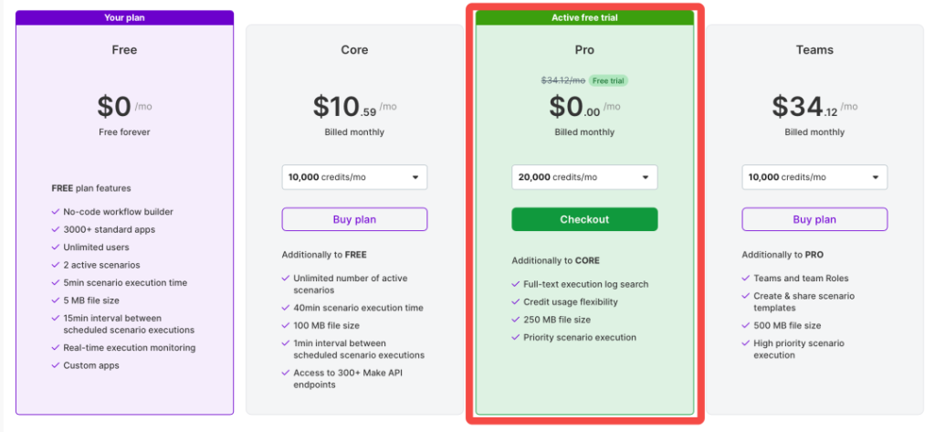The height and width of the screenshot is (432, 935).
Task: Click checkmark beside Credit usage flexibility
Action: click(517, 302)
